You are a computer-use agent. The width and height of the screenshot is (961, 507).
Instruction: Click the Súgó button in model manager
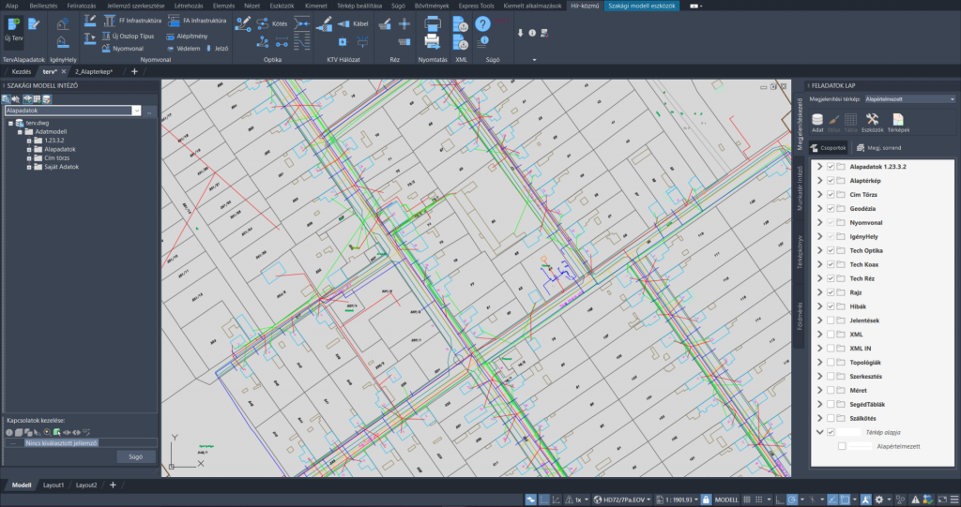tap(135, 456)
